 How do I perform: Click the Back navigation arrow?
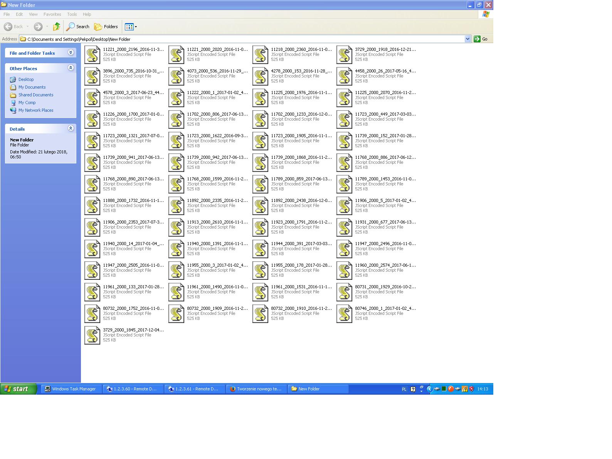[x=8, y=27]
